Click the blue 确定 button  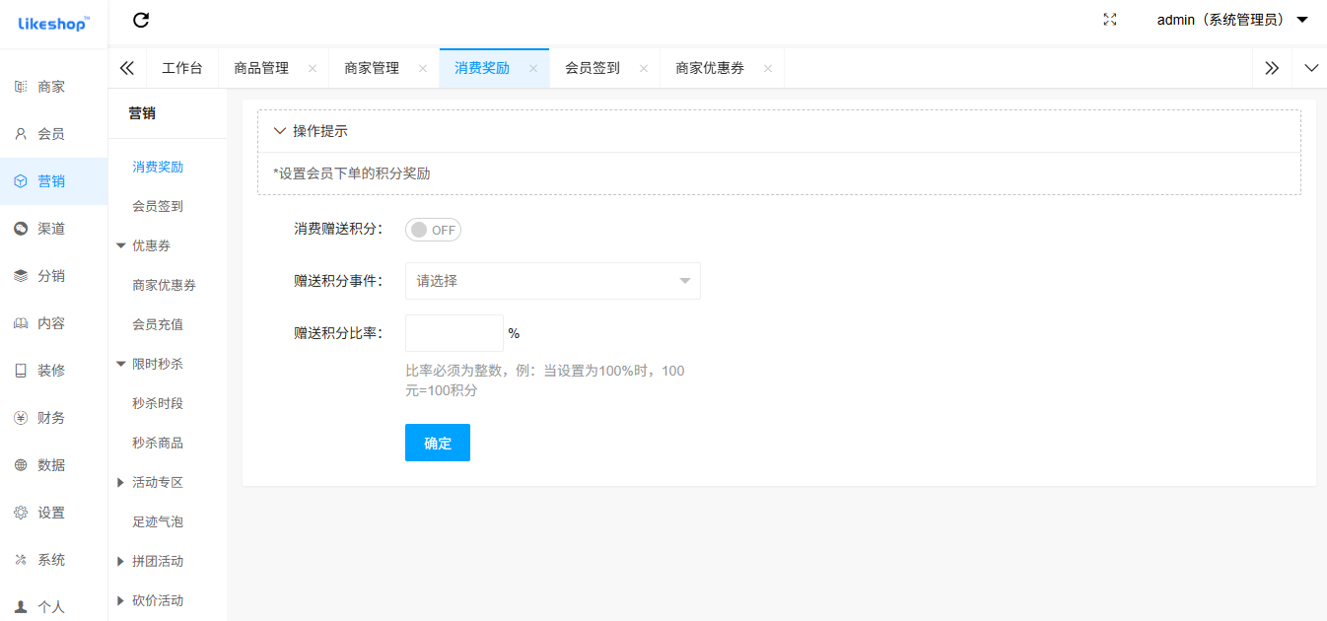tap(438, 443)
